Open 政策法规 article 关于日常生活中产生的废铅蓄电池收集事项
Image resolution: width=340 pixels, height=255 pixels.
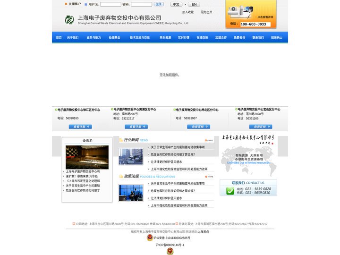coord(178,183)
